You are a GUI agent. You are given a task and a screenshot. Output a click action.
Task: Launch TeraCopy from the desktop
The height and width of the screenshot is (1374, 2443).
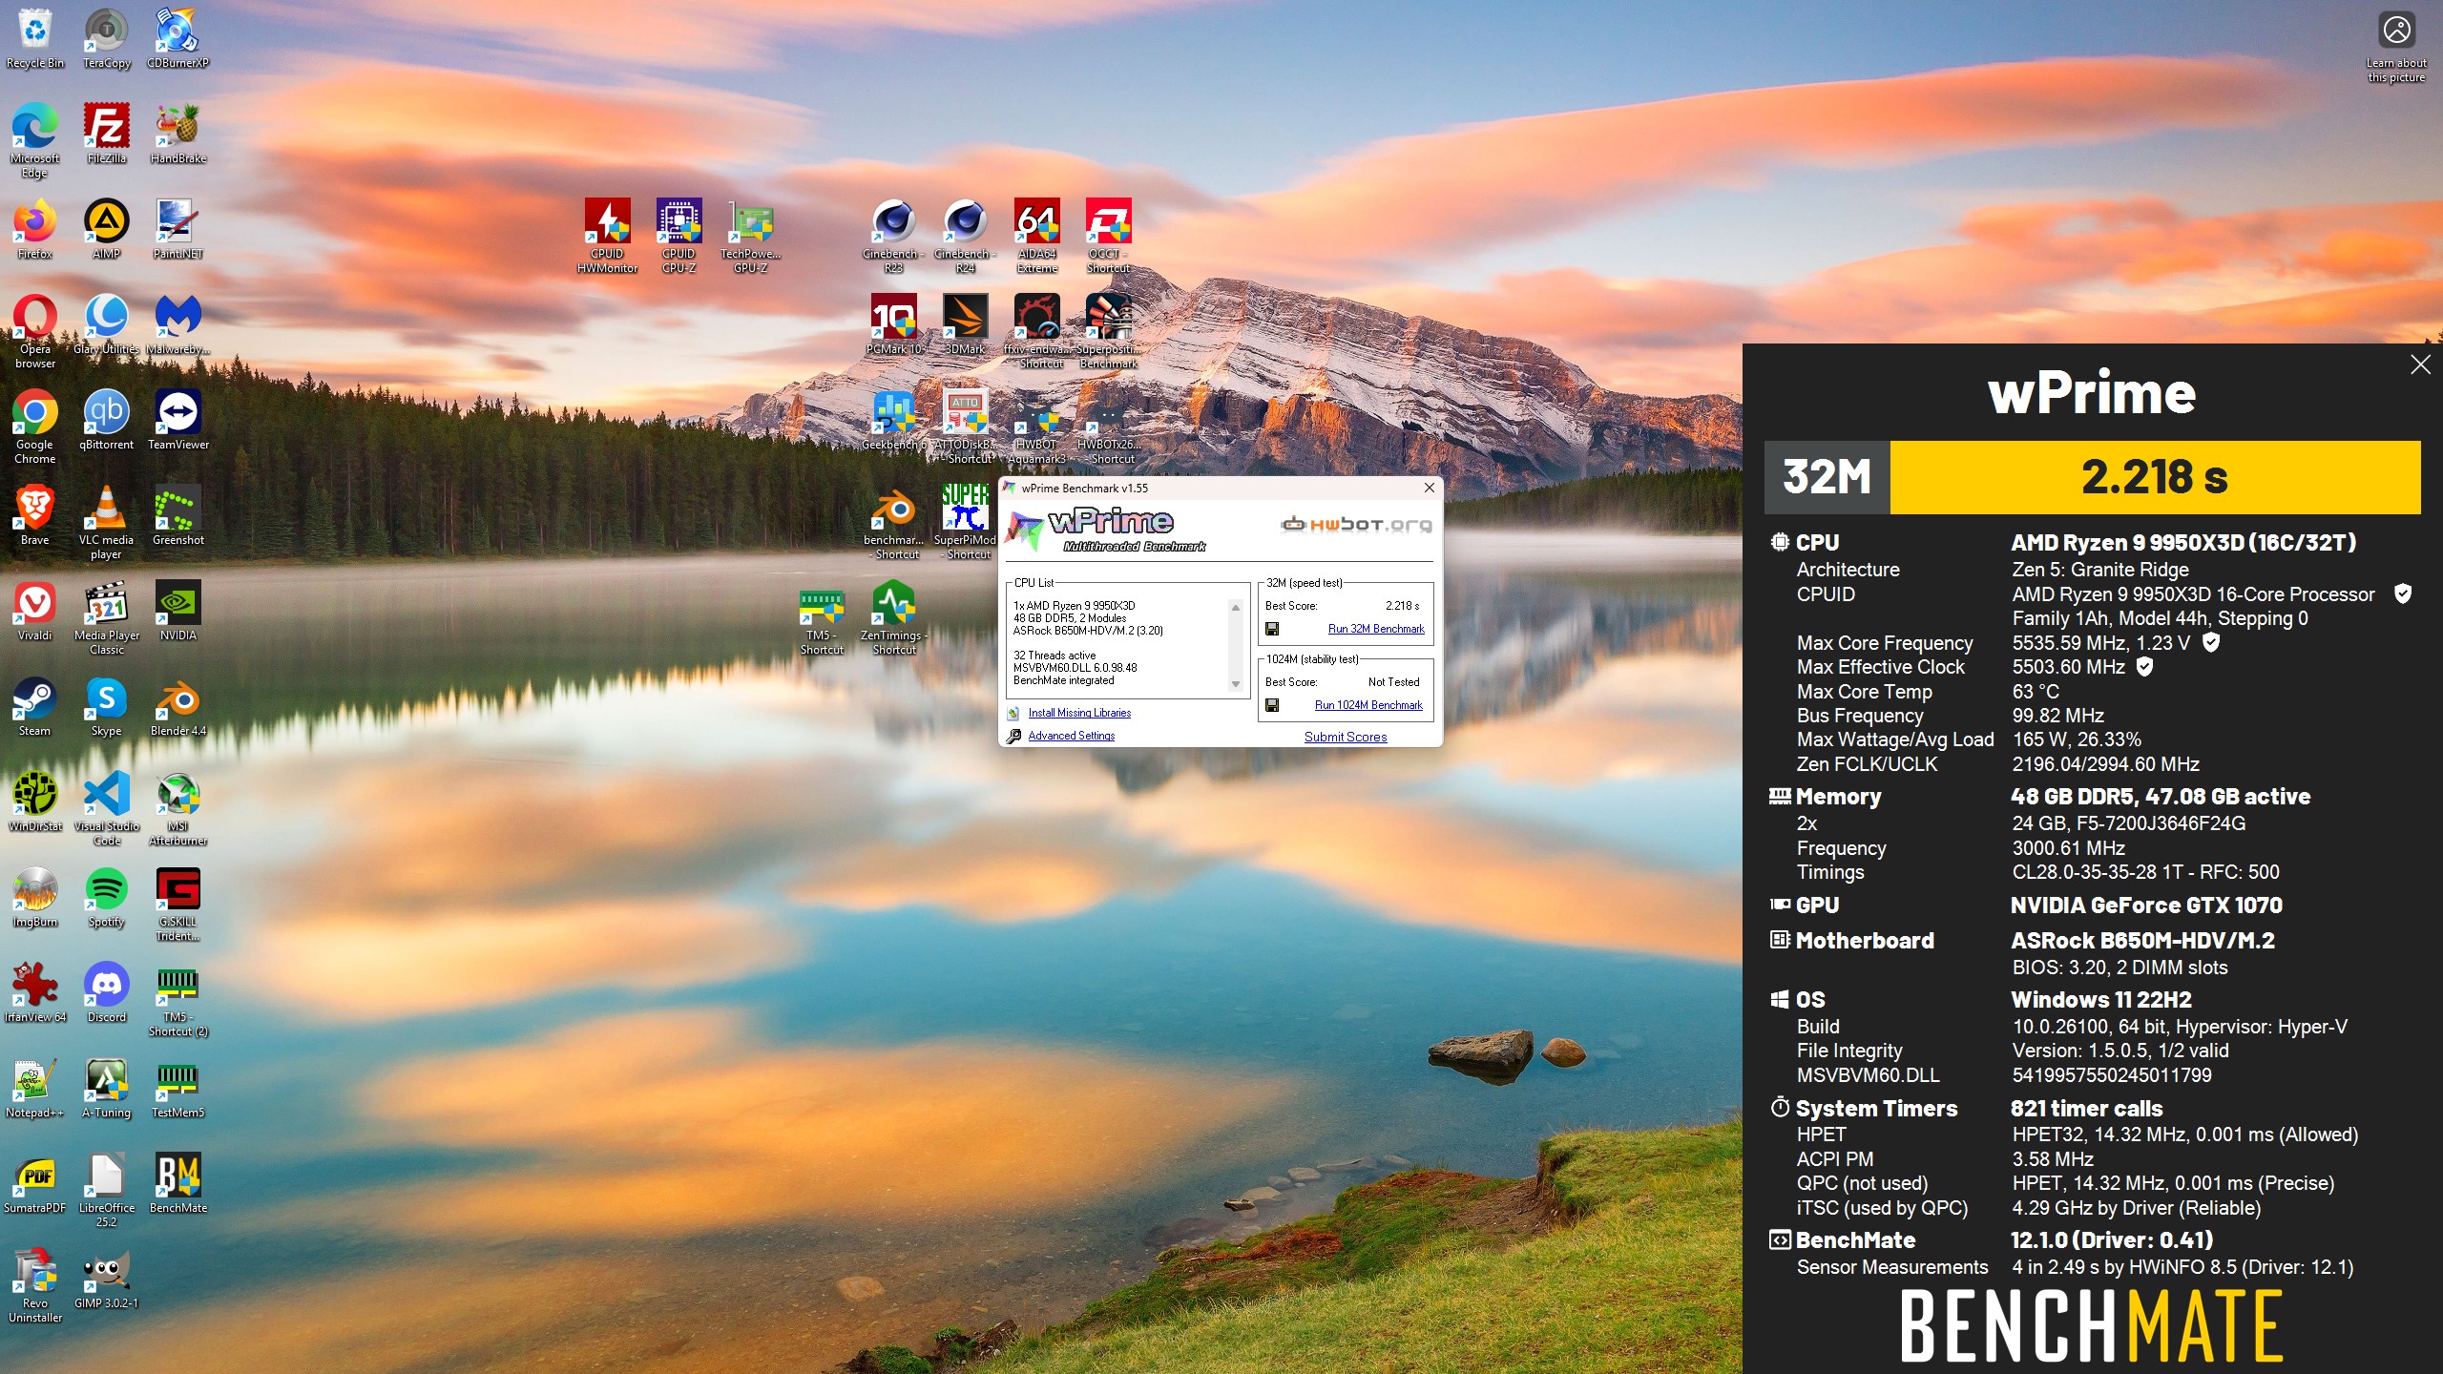point(107,38)
